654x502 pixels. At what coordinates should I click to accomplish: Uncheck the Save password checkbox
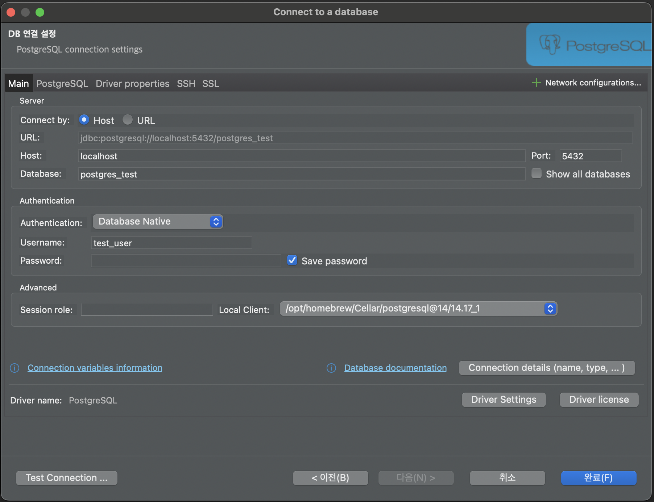point(292,260)
